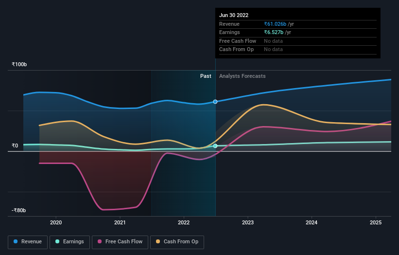Viewport: 399px width, 255px height.
Task: Toggle the Cash From Op legend button
Action: [x=177, y=242]
